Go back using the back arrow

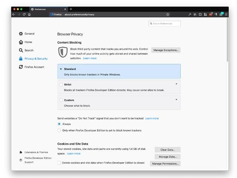14,15
